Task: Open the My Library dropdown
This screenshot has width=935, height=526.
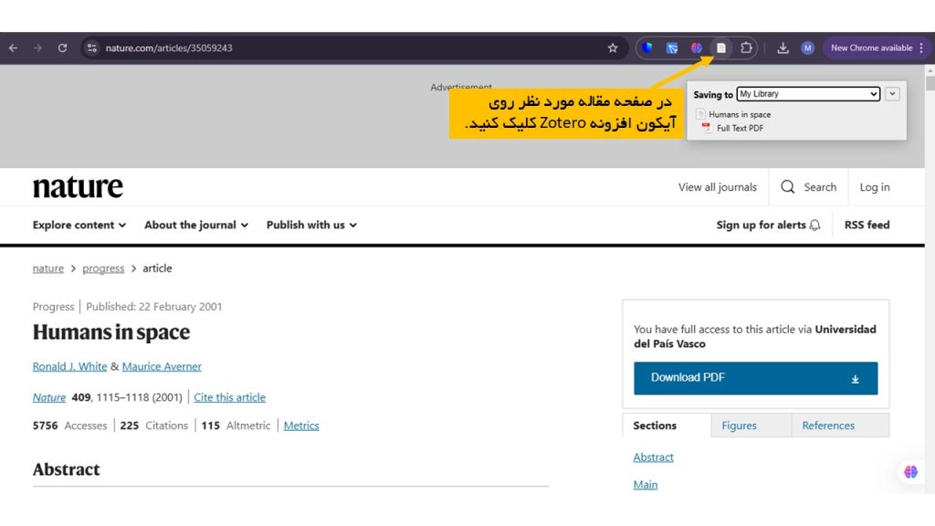Action: 808,94
